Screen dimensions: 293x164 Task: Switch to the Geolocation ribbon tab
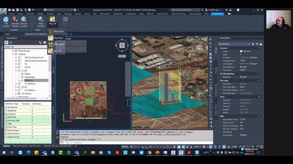[x=217, y=14]
